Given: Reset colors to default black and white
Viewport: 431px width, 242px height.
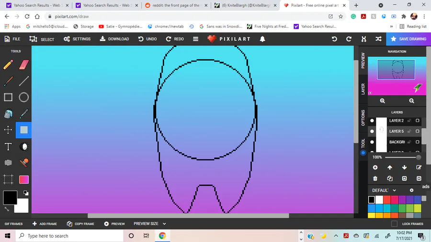Looking at the screenshot, I should (26, 193).
